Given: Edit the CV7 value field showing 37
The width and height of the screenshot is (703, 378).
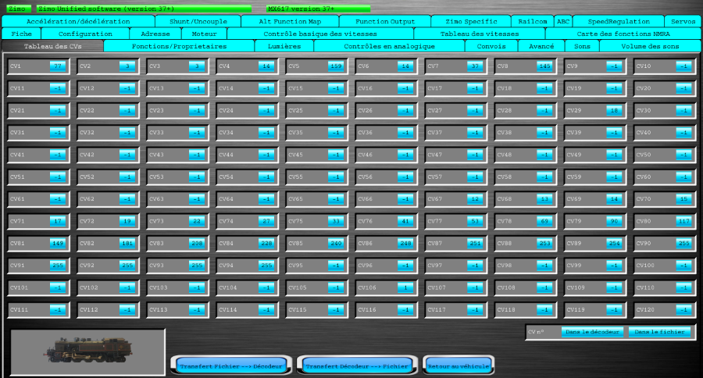Looking at the screenshot, I should [475, 66].
